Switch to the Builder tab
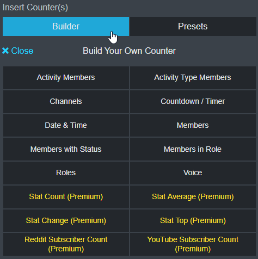This screenshot has height=259, width=258. tap(66, 26)
